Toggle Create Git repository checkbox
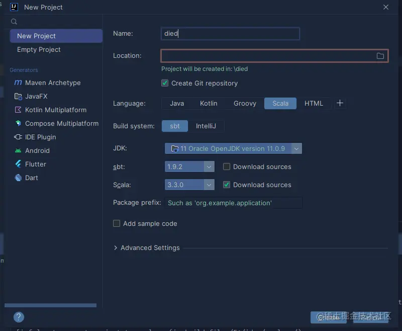Image resolution: width=402 pixels, height=331 pixels. point(165,83)
